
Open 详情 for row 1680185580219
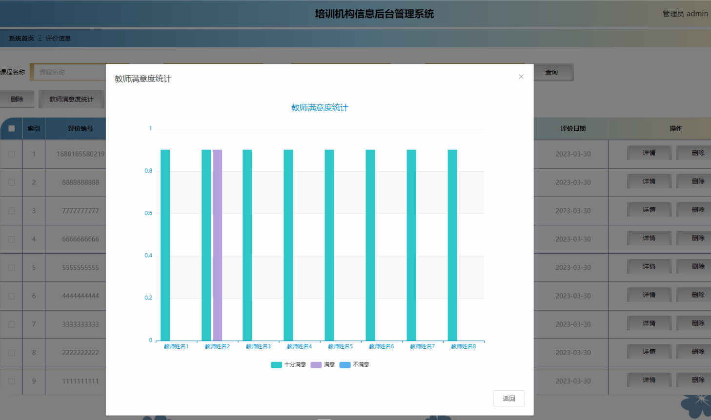(x=649, y=153)
